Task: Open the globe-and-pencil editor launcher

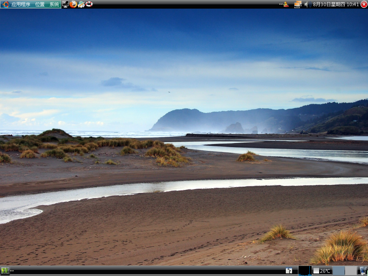Action: [x=81, y=4]
